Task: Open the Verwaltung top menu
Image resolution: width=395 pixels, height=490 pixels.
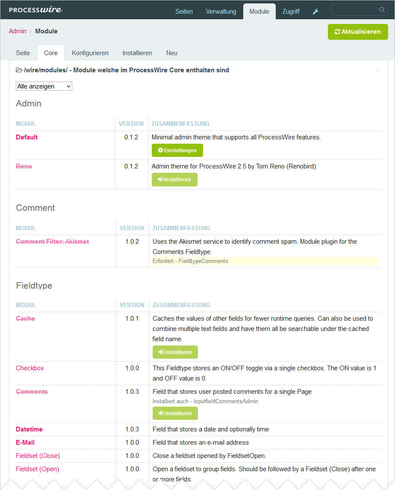Action: (x=221, y=12)
